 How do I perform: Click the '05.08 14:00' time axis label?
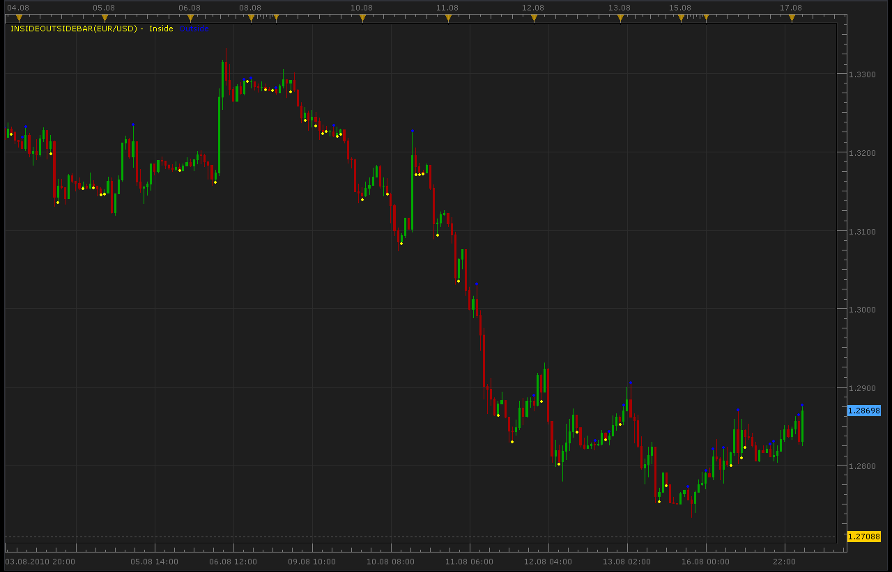155,562
